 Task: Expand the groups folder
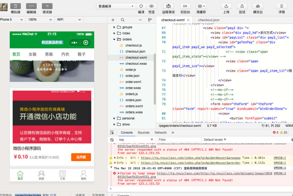(114, 27)
